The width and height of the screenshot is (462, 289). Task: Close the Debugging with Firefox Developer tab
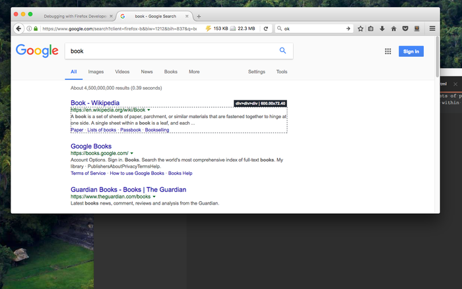pos(111,16)
